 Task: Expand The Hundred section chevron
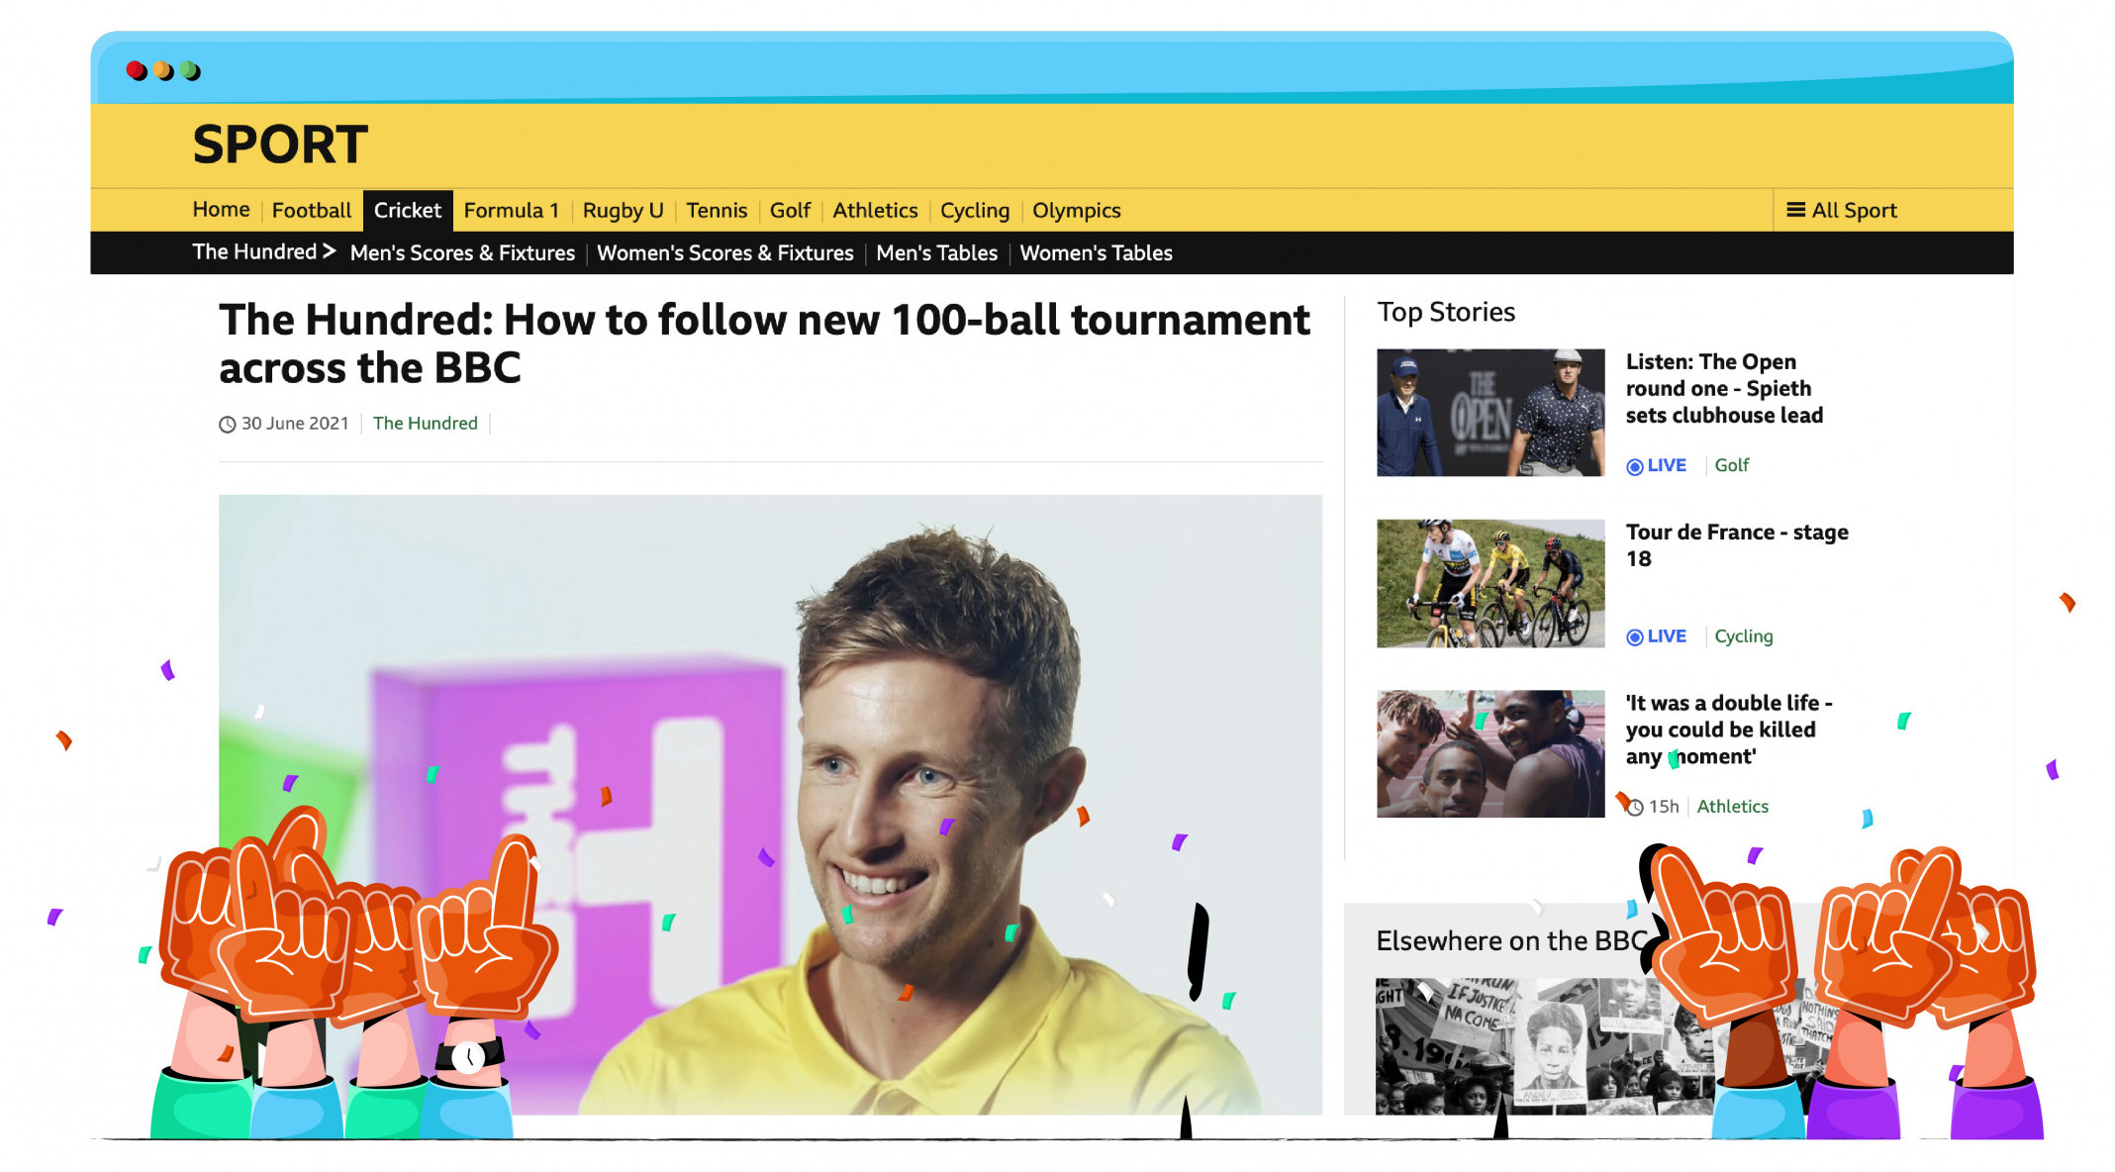tap(330, 251)
